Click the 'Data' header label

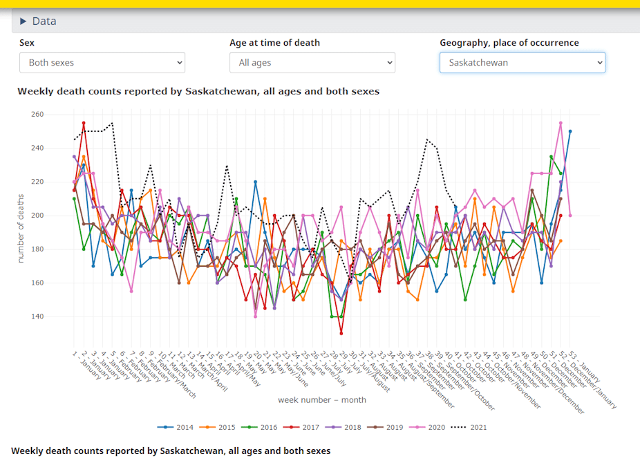click(x=44, y=21)
